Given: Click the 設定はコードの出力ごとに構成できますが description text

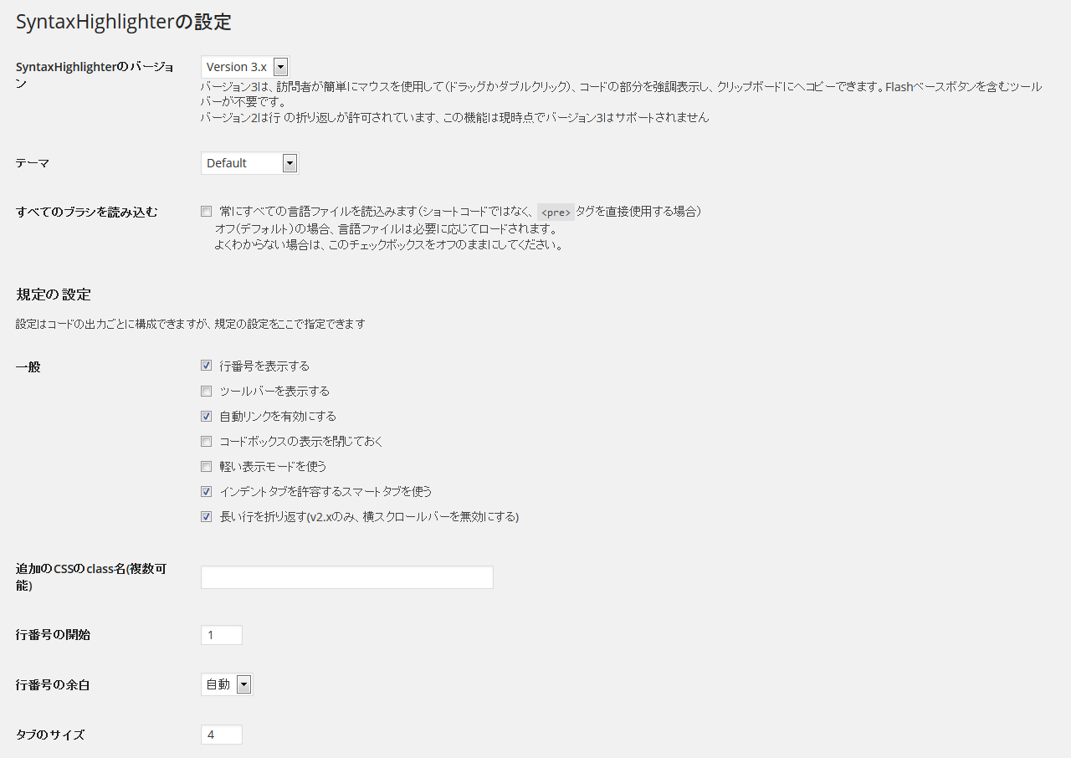Looking at the screenshot, I should click(x=191, y=324).
